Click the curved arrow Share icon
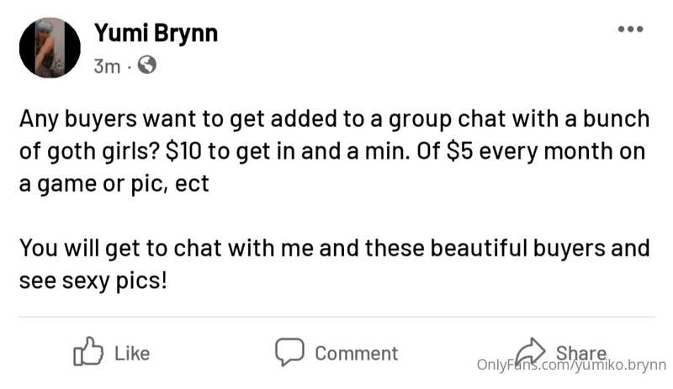Screen dimensions: 673x389 pos(531,351)
